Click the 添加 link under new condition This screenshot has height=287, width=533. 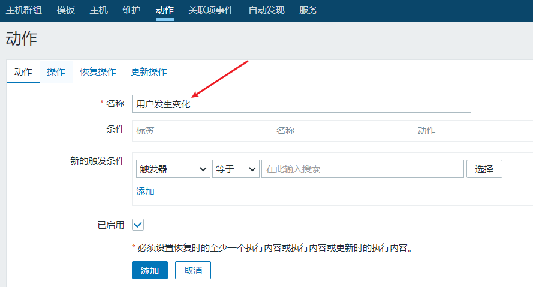click(x=145, y=192)
